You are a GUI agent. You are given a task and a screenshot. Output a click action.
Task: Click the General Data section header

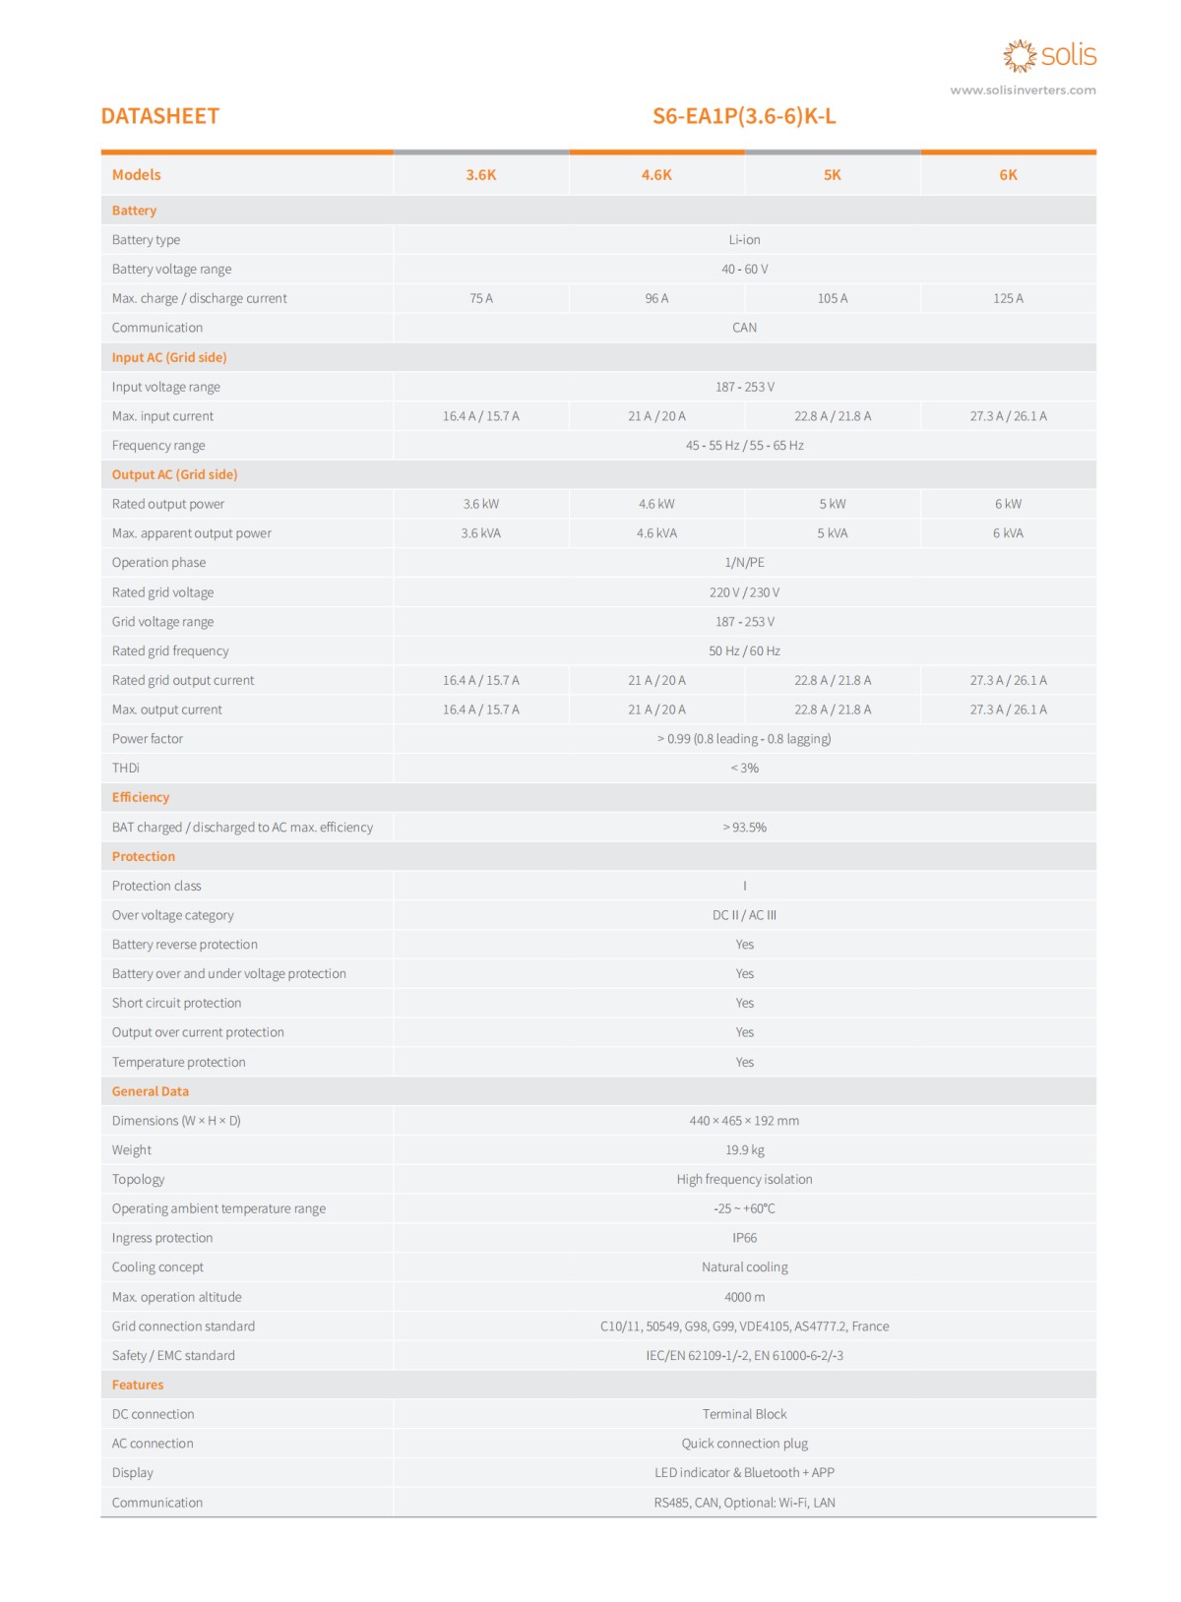point(151,1091)
